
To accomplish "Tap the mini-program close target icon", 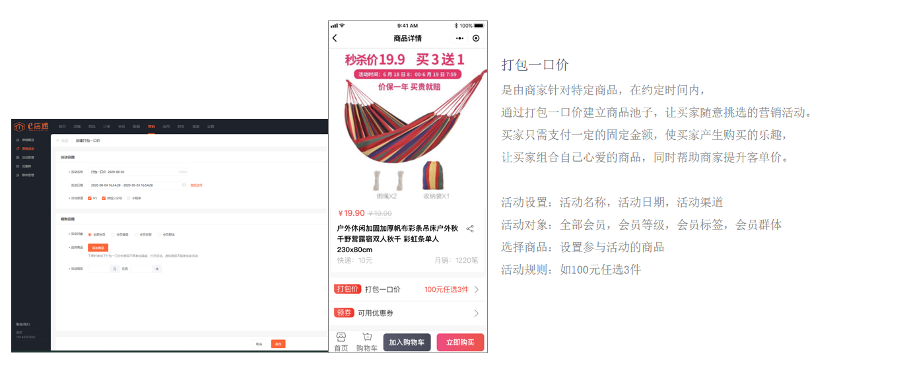I will (x=477, y=38).
